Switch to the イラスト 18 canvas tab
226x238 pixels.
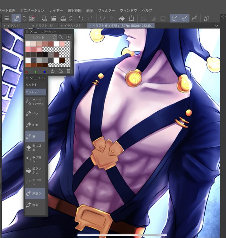44,26
